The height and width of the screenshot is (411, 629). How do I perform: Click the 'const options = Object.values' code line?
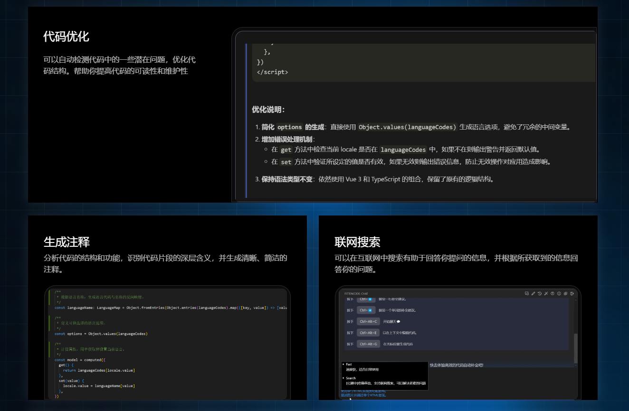click(x=101, y=334)
